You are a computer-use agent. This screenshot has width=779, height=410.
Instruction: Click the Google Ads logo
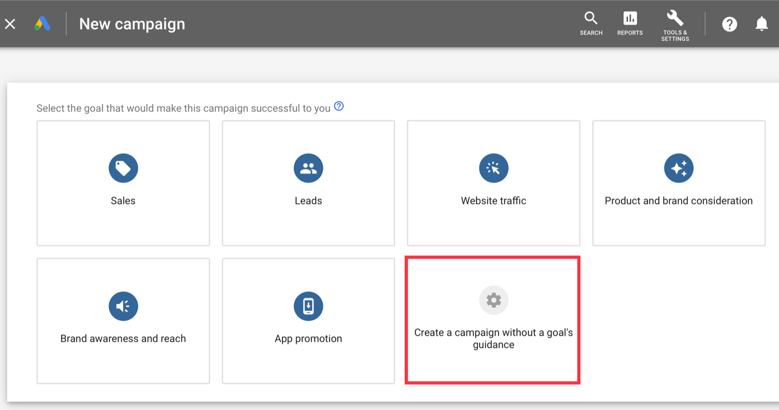42,23
